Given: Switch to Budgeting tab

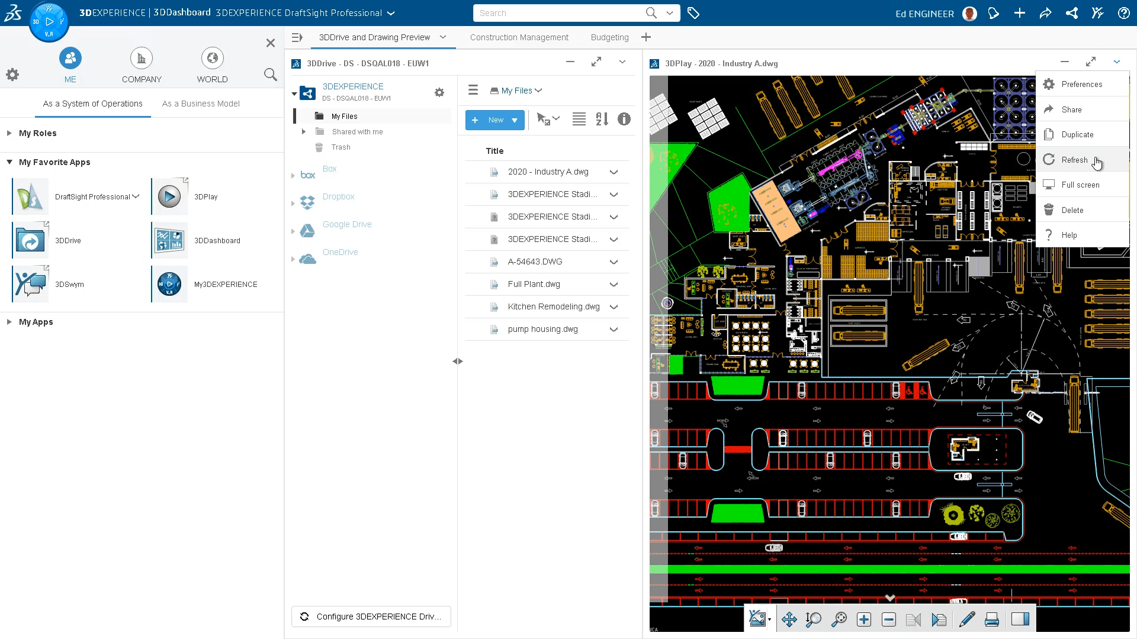Looking at the screenshot, I should [x=609, y=37].
